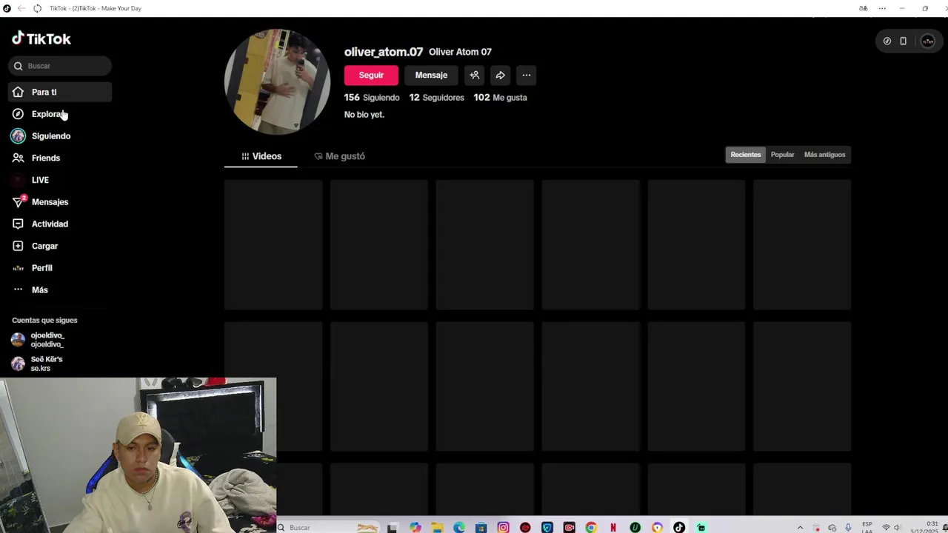
Task: Click the suggested accounts person icon
Action: click(475, 75)
